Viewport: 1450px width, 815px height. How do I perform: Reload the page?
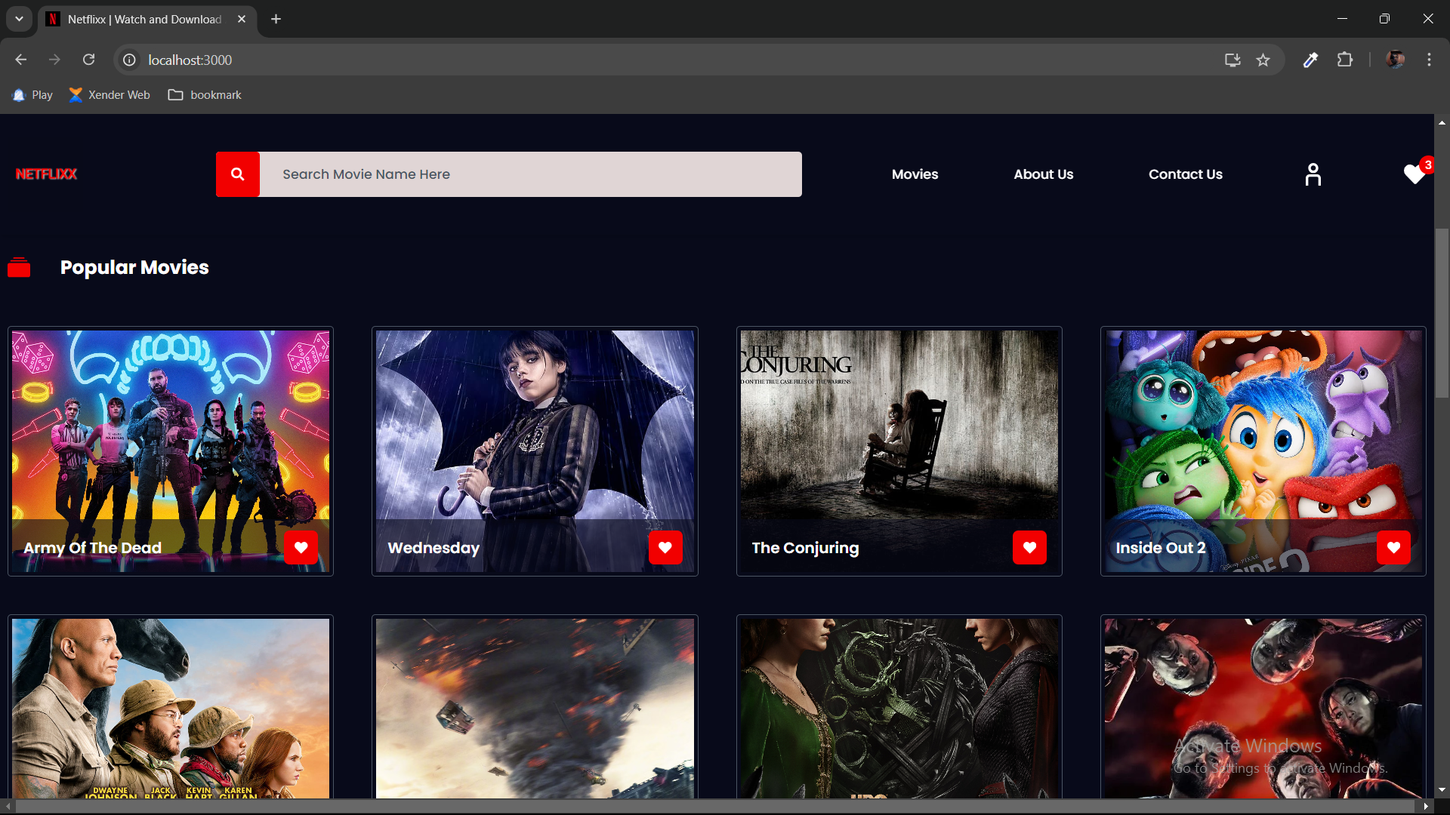[x=88, y=60]
